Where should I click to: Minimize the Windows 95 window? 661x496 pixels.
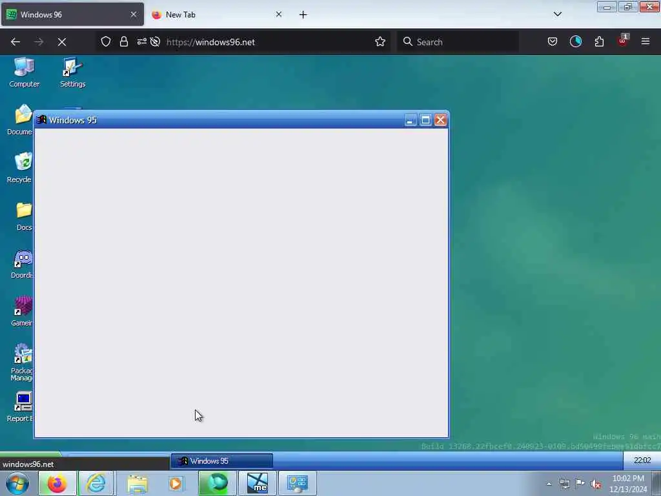(x=410, y=120)
